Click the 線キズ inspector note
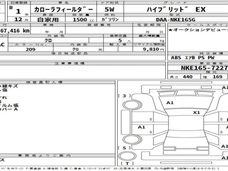The width and height of the screenshot is (228, 171). (10, 86)
